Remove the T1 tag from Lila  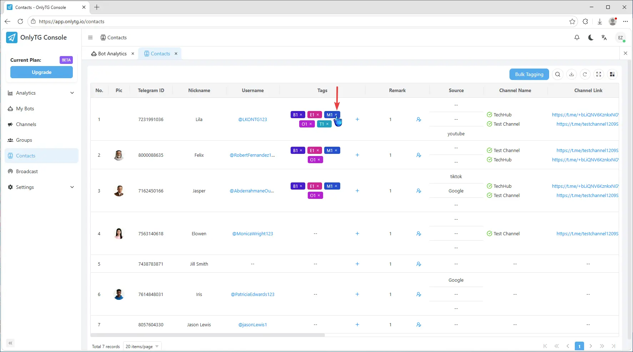tap(327, 124)
